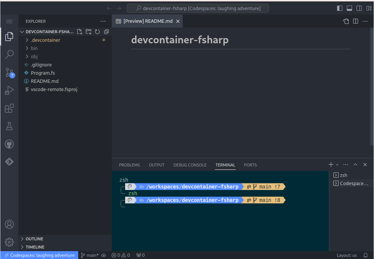Open the Ionide F# diamond view
This screenshot has width=374, height=259.
click(x=9, y=162)
